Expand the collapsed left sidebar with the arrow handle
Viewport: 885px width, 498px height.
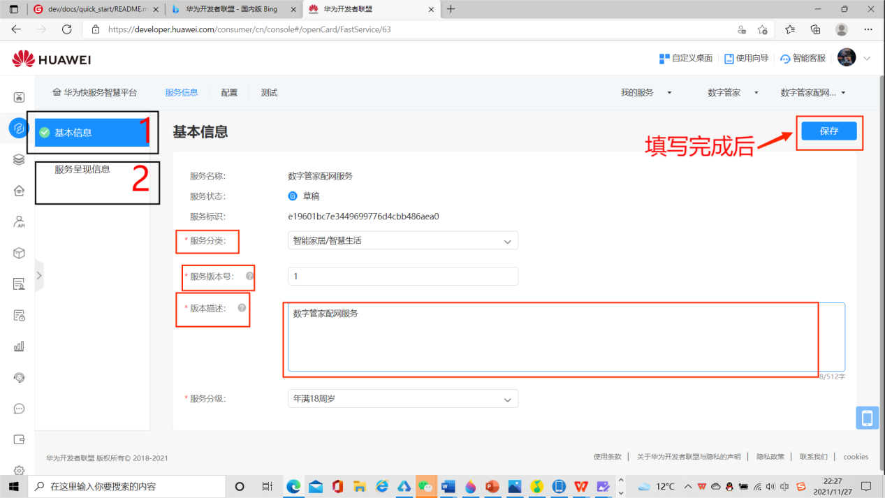tap(39, 275)
